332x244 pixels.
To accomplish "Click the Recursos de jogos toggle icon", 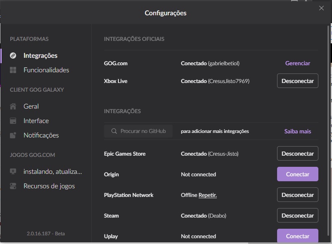I will pyautogui.click(x=13, y=186).
